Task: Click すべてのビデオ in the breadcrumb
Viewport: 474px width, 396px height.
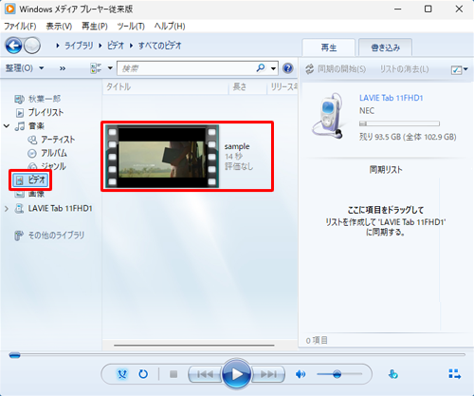Action: pos(160,46)
